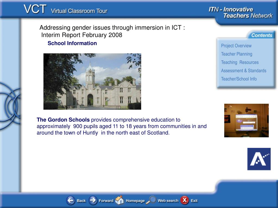278x208 pixels.
Task: Click the Web search label
Action: 168,201
